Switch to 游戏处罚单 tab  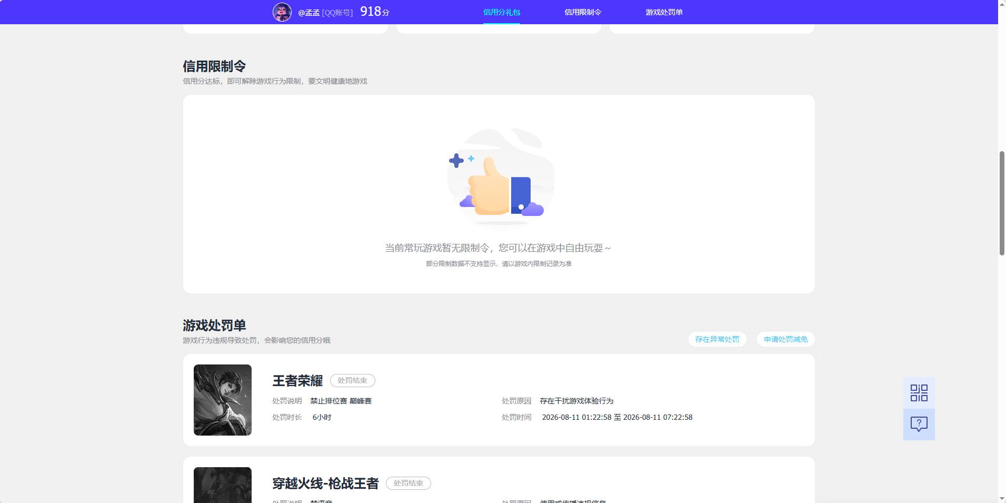click(664, 12)
